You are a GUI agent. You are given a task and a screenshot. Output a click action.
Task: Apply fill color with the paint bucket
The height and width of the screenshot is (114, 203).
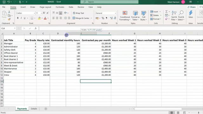pos(39,18)
